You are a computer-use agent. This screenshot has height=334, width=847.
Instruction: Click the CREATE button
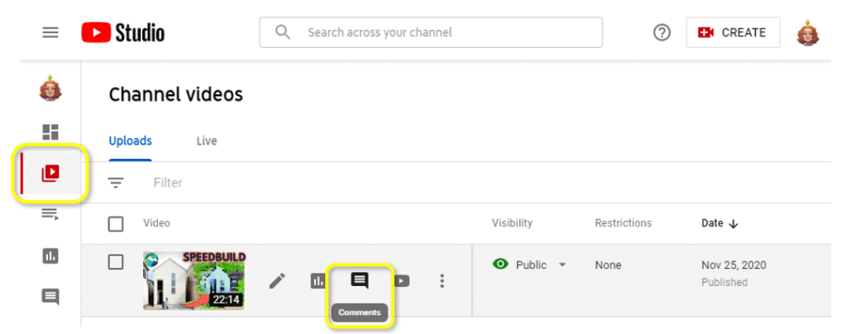point(733,32)
